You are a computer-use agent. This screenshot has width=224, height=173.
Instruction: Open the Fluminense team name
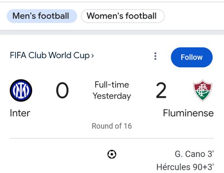188,113
